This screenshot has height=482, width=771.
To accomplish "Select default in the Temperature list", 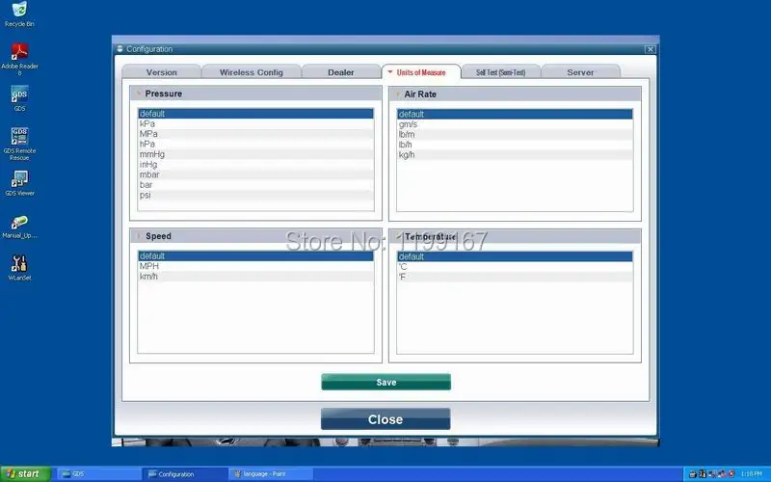I will (x=515, y=256).
